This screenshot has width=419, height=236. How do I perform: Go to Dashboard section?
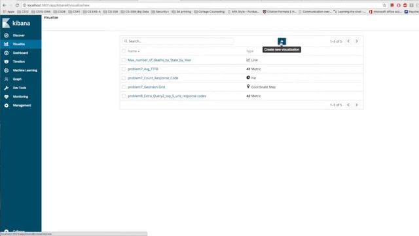[x=20, y=53]
